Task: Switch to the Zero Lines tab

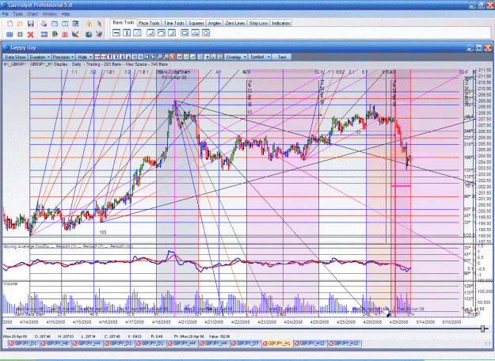Action: [x=235, y=23]
